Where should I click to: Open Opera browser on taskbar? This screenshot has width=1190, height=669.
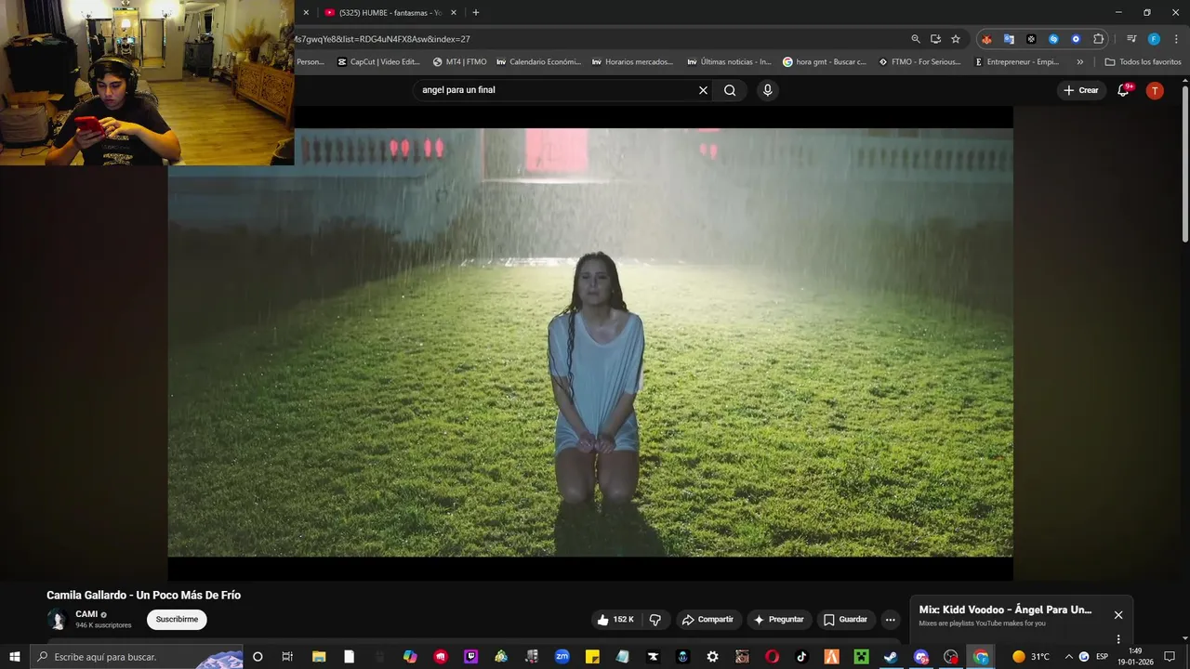[772, 657]
